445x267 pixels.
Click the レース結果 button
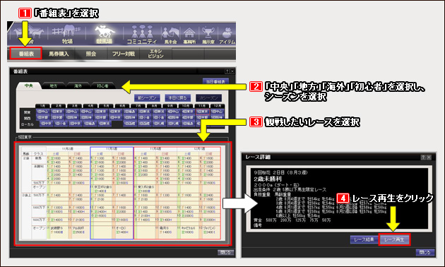(x=364, y=239)
